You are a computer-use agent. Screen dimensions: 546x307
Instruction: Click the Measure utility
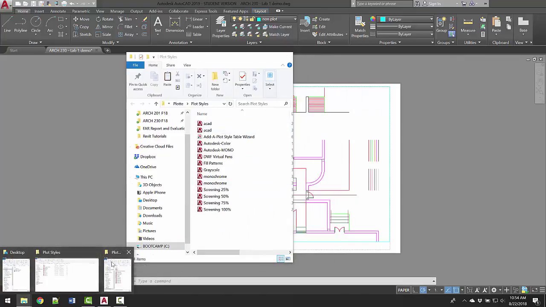468,25
